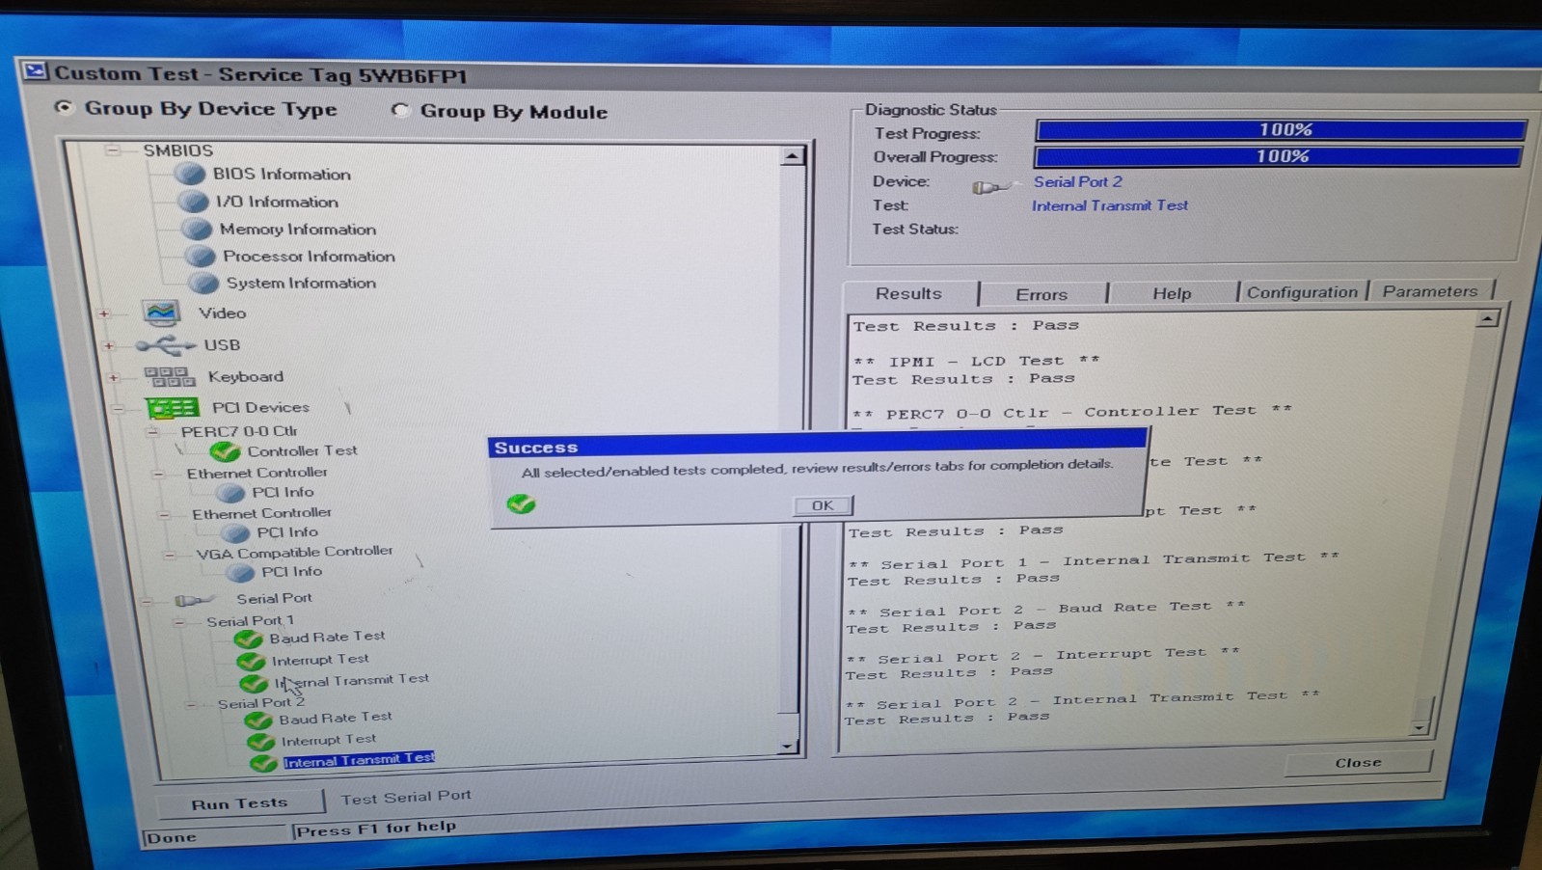Click the Processor Information globe icon
The image size is (1542, 870).
200,256
